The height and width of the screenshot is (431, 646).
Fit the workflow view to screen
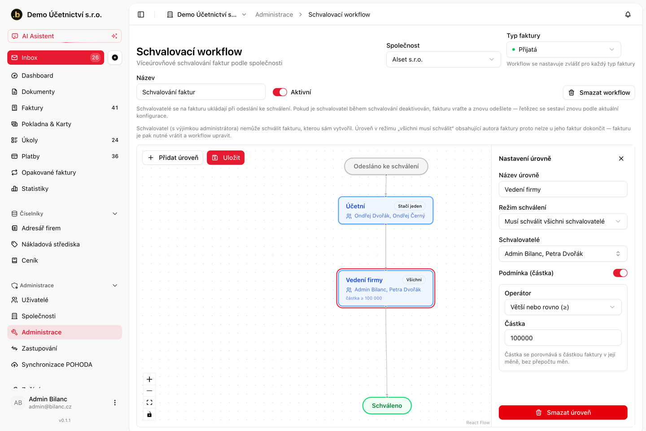click(x=149, y=403)
